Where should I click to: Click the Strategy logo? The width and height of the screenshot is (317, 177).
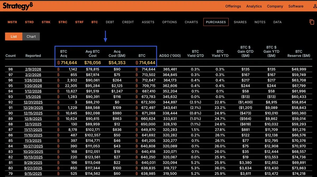pos(18,6)
